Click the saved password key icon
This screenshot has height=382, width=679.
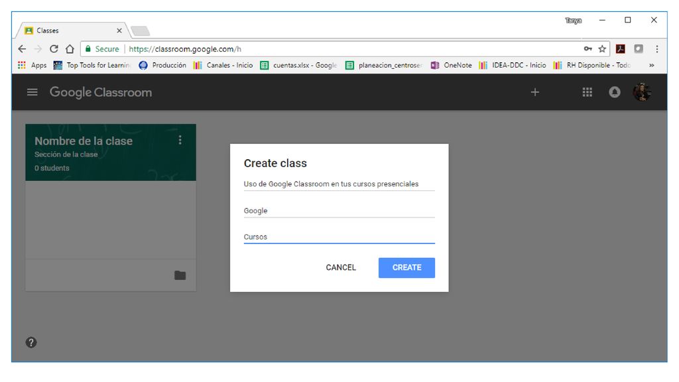587,49
